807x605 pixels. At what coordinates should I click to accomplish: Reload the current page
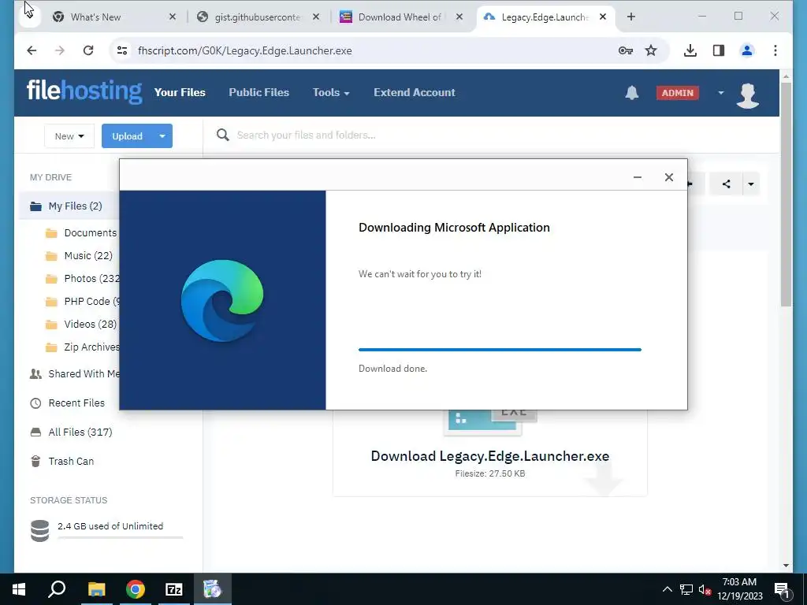pos(88,50)
